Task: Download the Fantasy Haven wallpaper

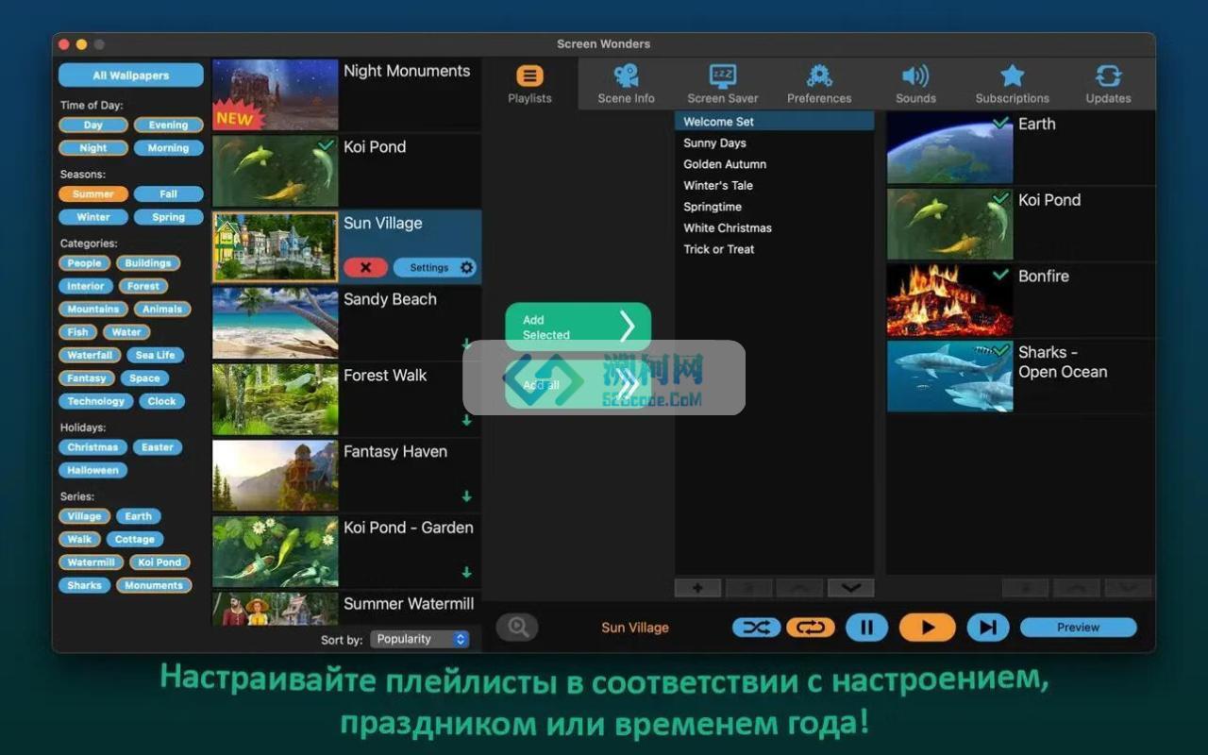Action: [x=466, y=496]
